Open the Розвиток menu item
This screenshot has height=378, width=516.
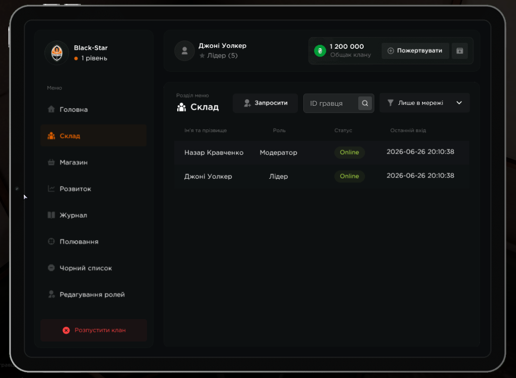[x=93, y=189]
